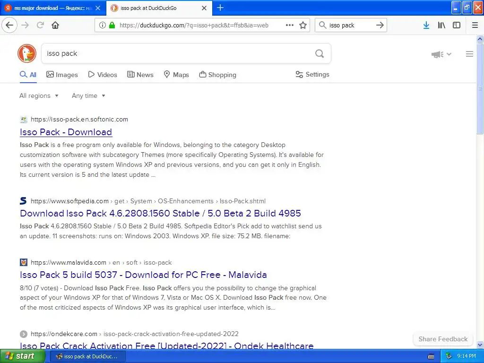
Task: Click the toolbar search box with isso pack
Action: coord(350,26)
